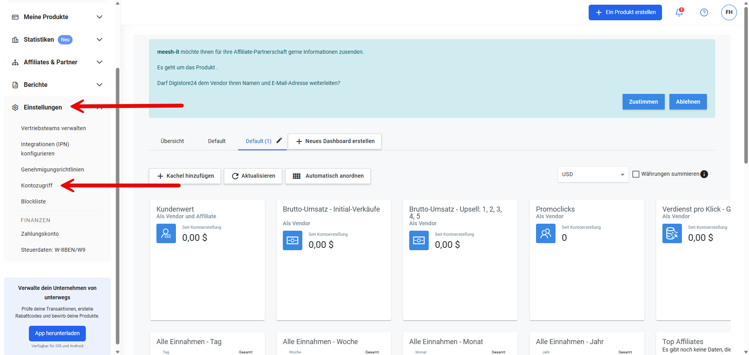Click the Promoclicks tile title

[x=555, y=209]
